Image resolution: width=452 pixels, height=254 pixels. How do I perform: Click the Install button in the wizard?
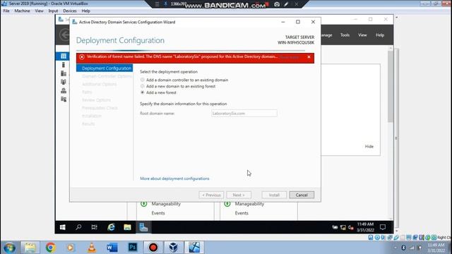tap(274, 195)
